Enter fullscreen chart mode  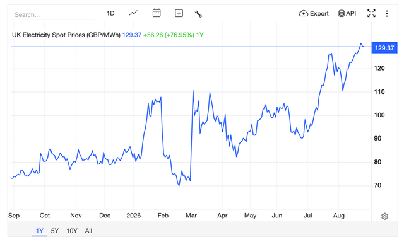pyautogui.click(x=371, y=13)
